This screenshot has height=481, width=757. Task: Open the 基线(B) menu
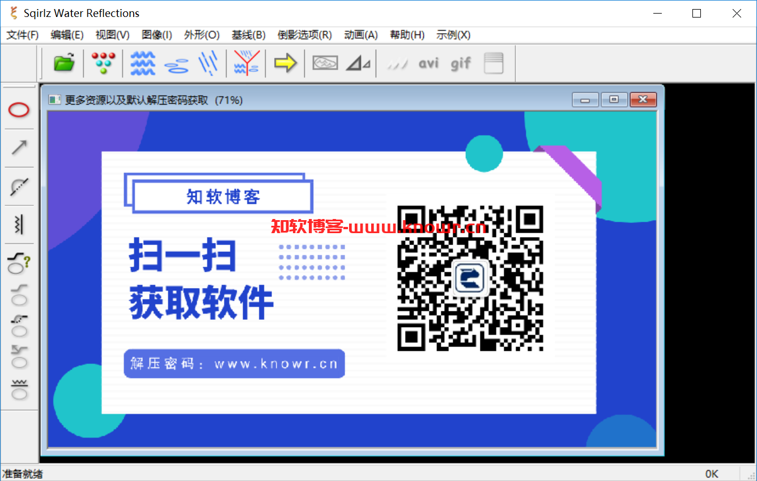[248, 35]
